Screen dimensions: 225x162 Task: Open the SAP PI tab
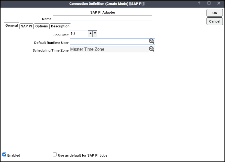point(27,26)
